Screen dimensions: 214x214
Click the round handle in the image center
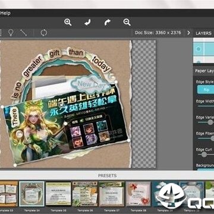[x=65, y=124]
